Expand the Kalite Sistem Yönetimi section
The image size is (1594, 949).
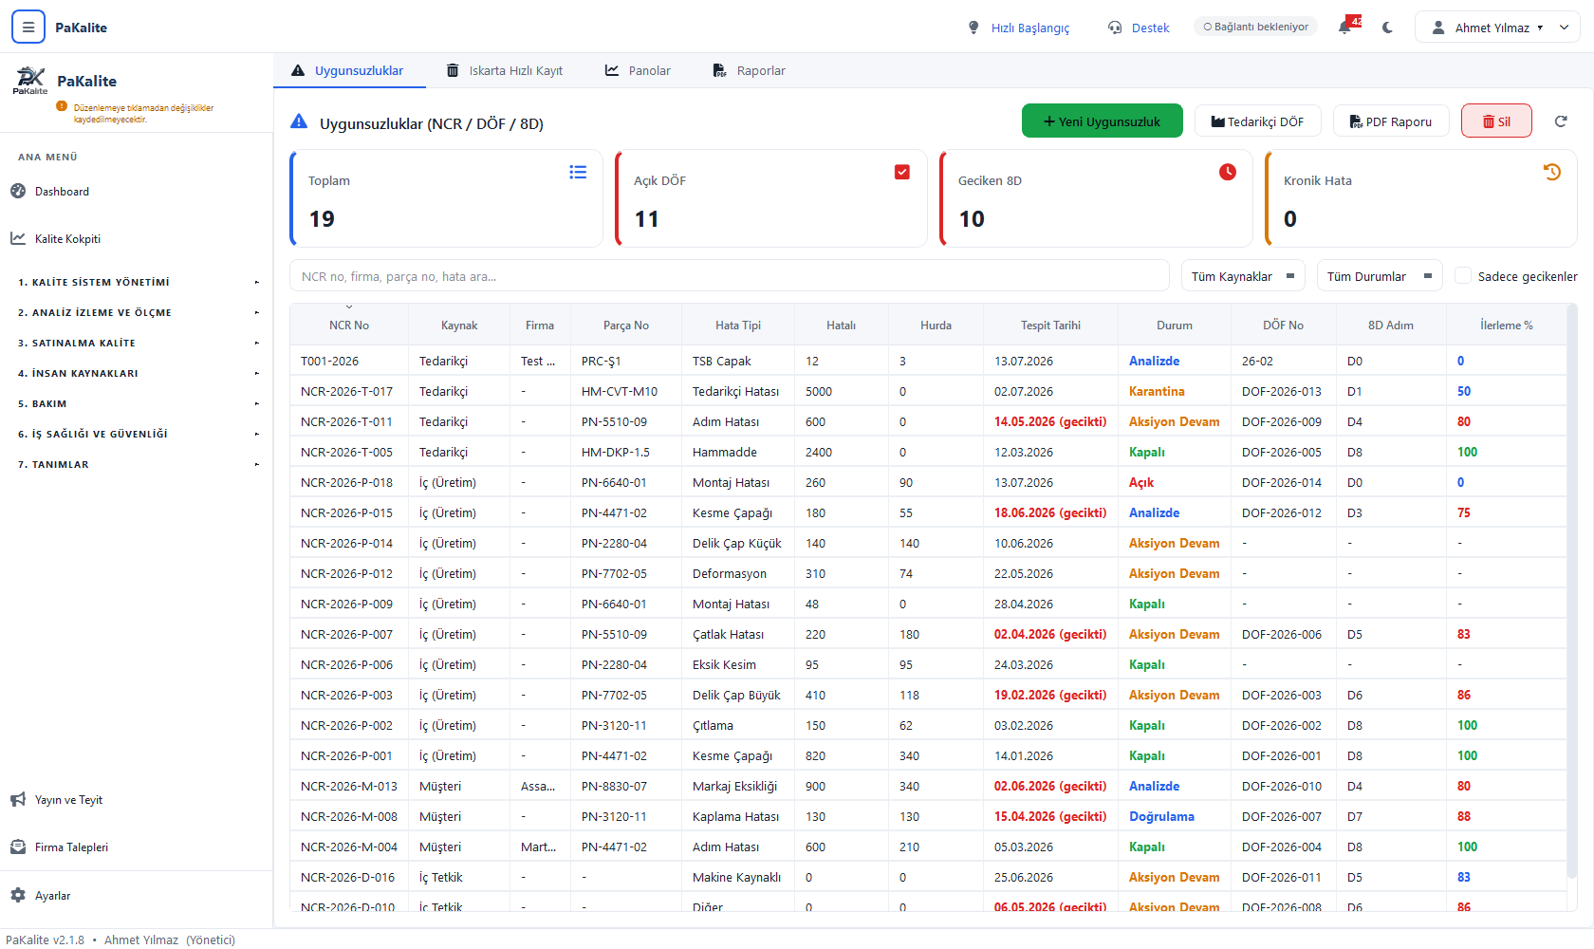(137, 282)
